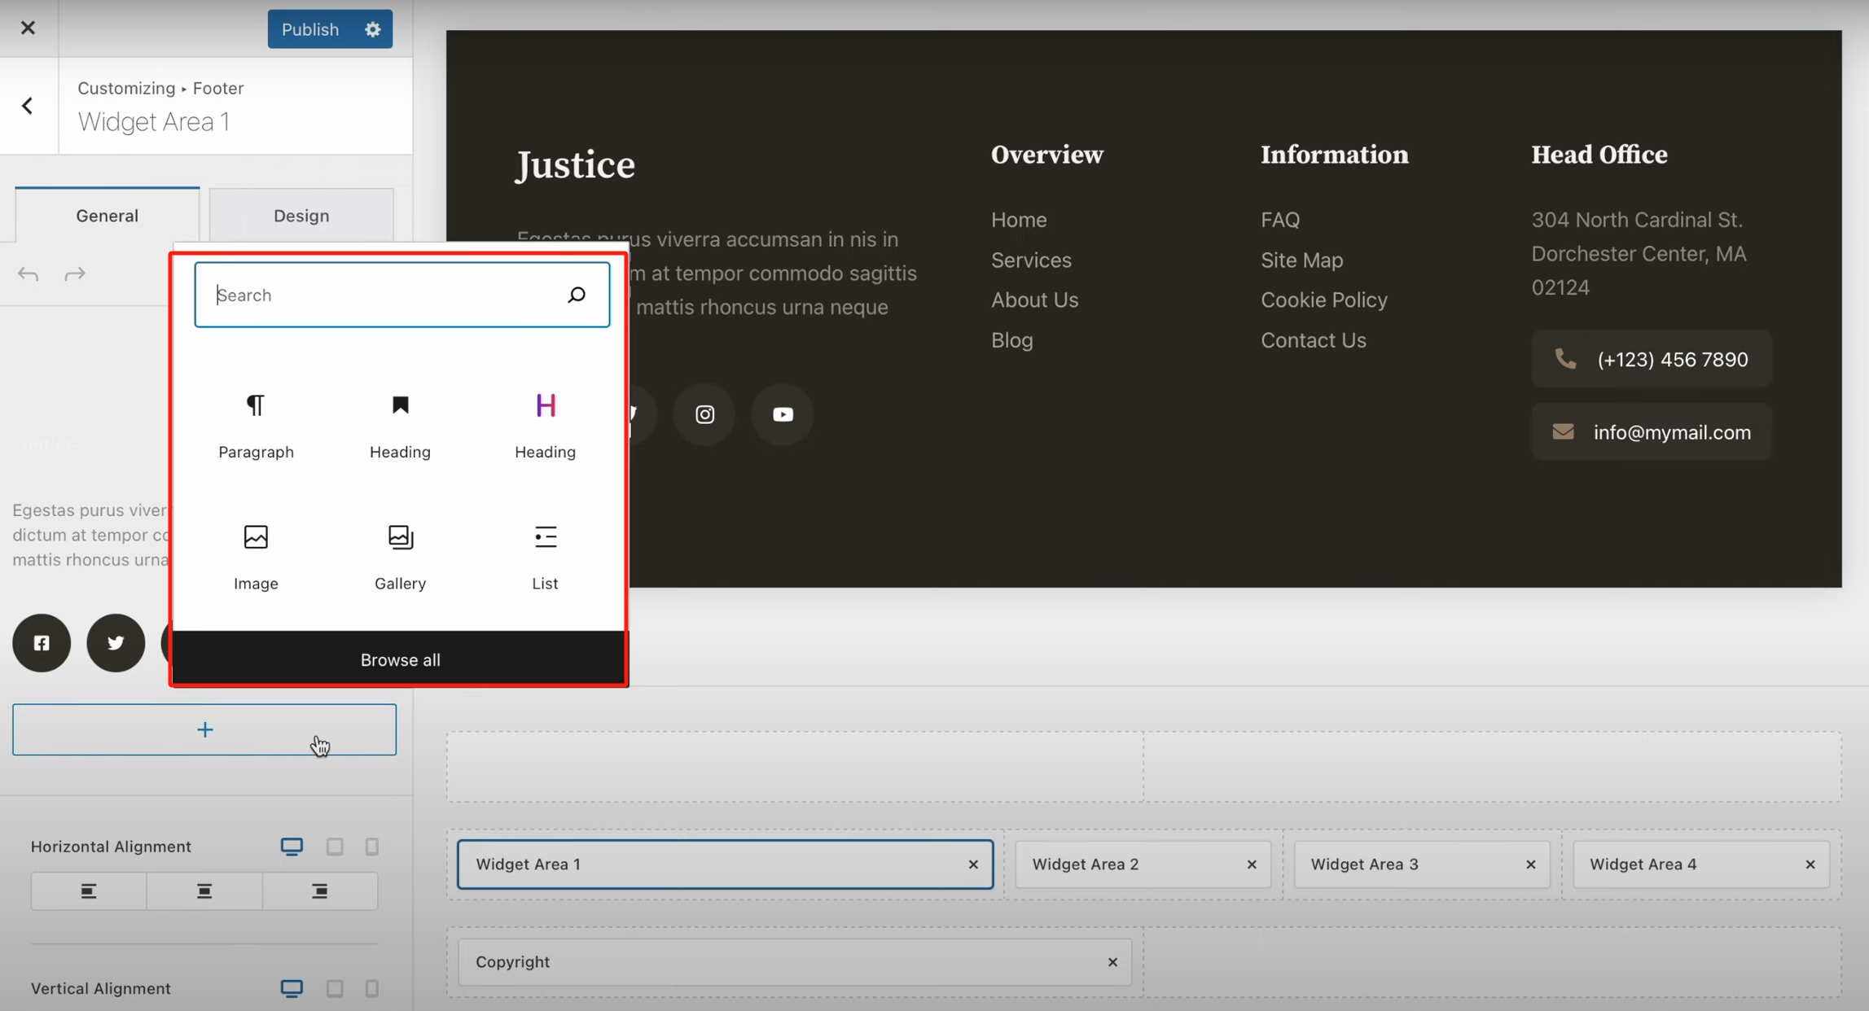The width and height of the screenshot is (1869, 1011).
Task: Click the back arrow to return to Footer
Action: pos(28,106)
